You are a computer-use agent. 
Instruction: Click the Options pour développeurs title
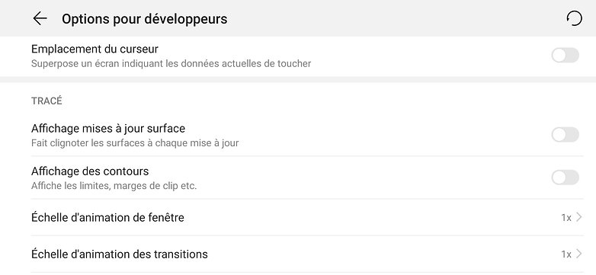click(145, 18)
